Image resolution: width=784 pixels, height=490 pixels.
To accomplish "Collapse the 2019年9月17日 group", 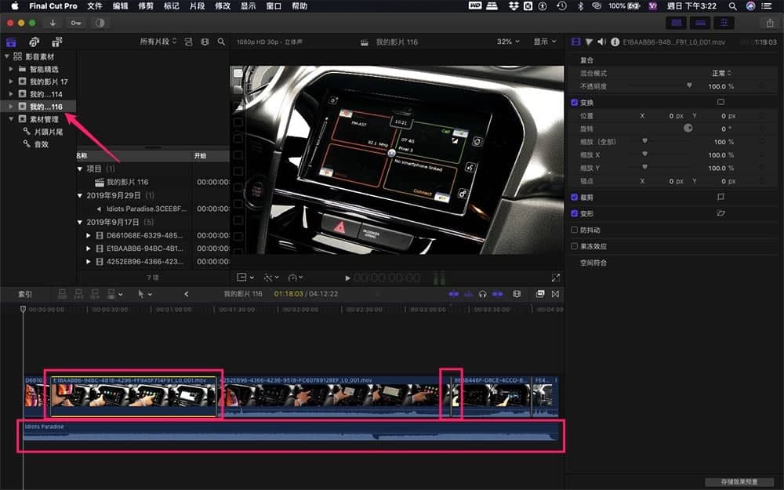I will pyautogui.click(x=79, y=222).
